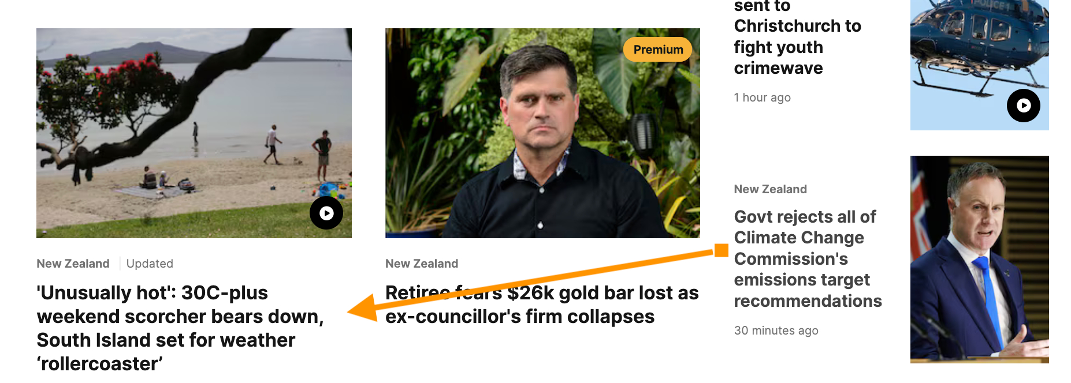
Task: Play the police helicopter video
Action: [1023, 106]
